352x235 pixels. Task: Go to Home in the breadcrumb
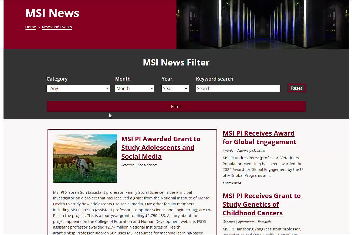[x=31, y=27]
